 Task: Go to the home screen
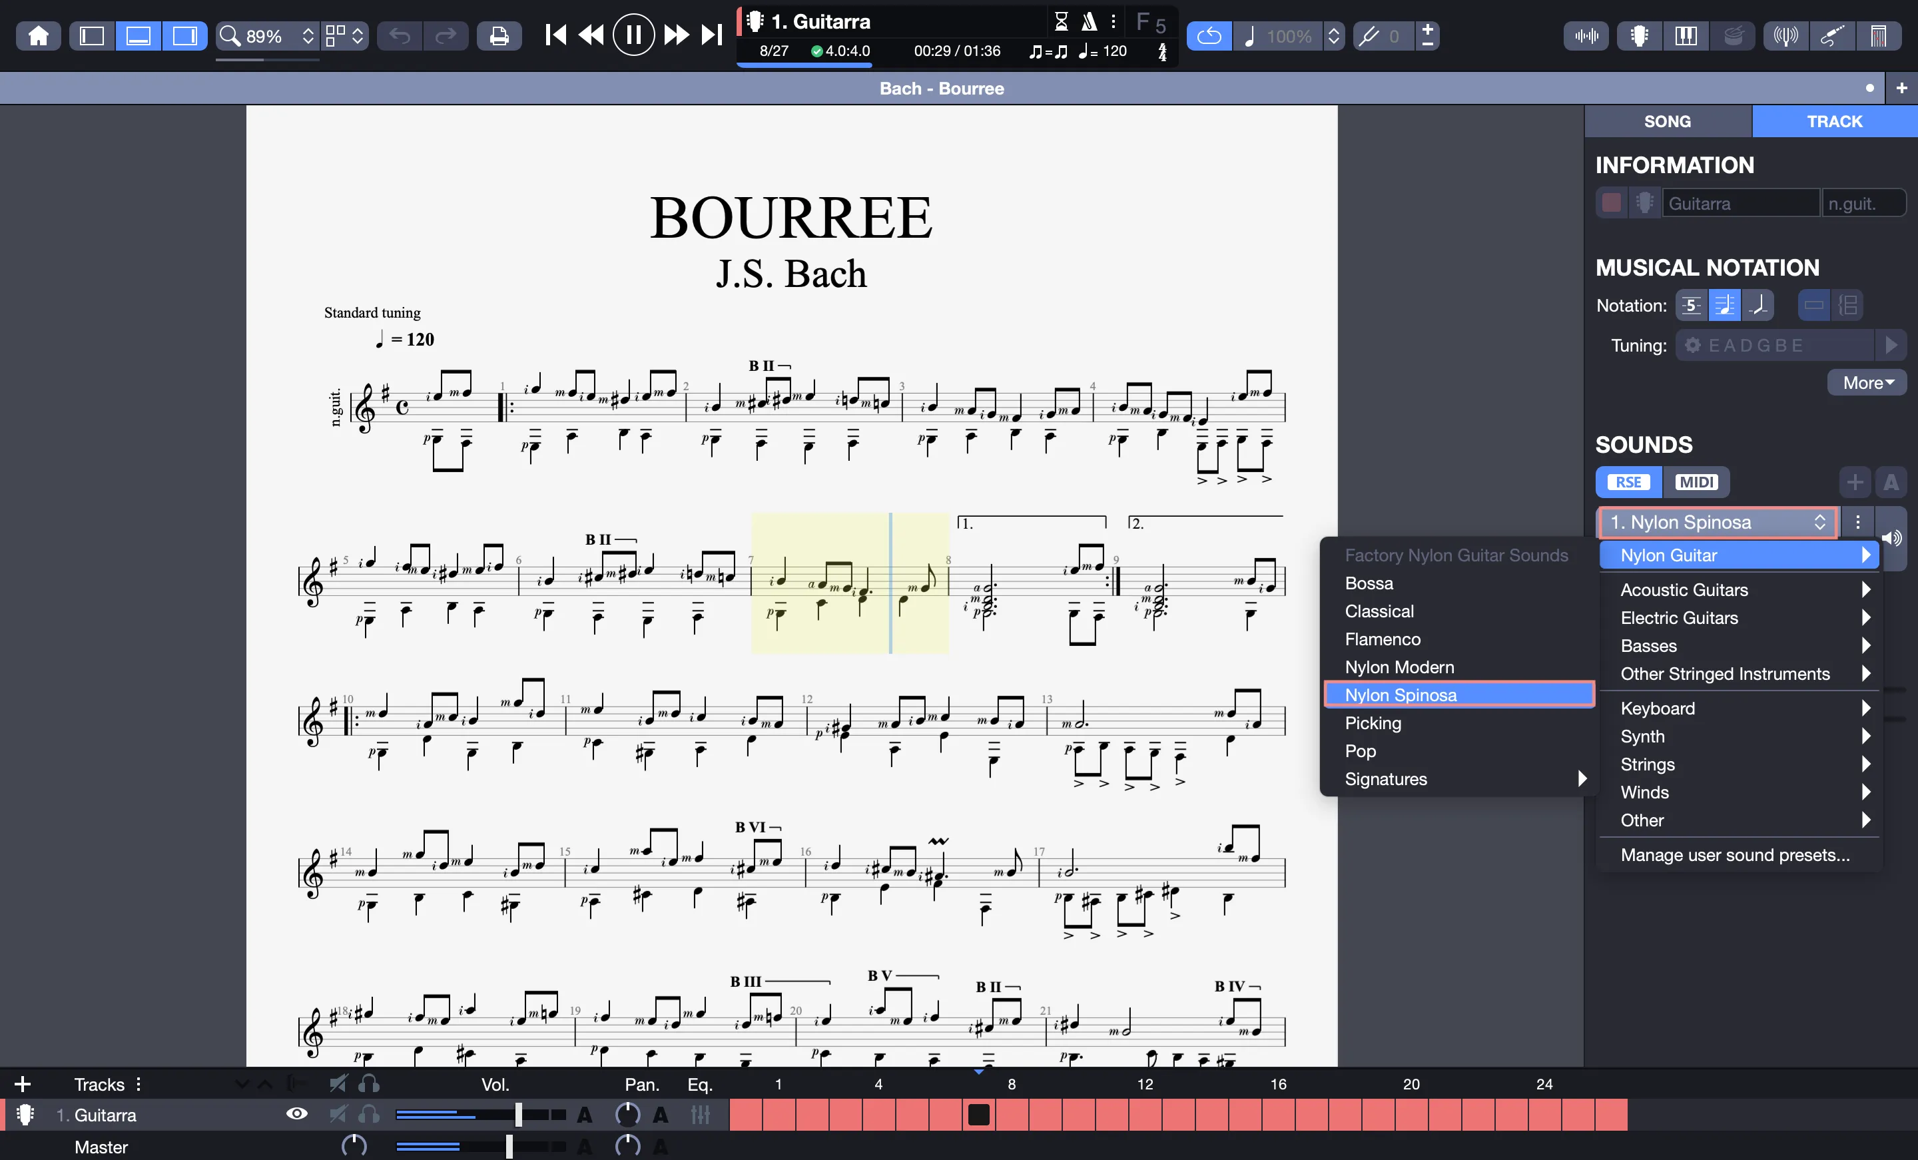[x=38, y=36]
